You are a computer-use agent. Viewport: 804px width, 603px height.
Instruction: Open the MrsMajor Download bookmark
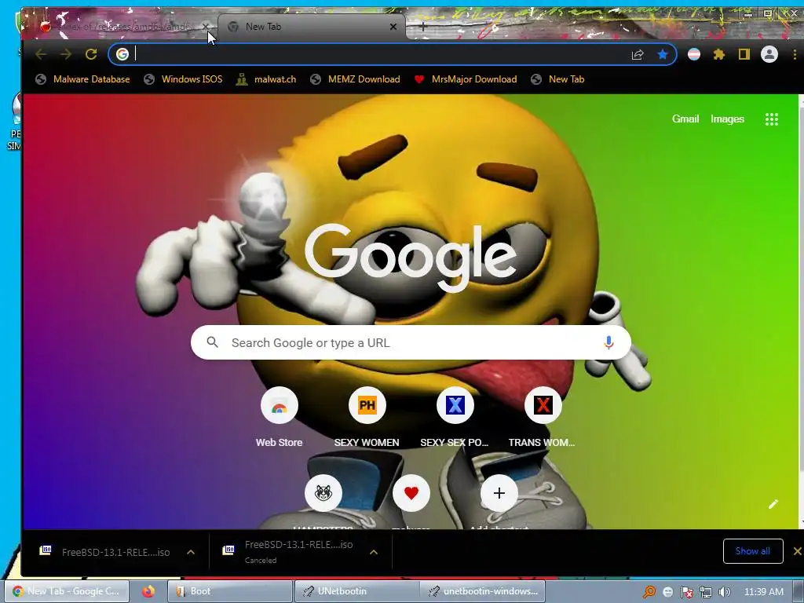click(466, 79)
